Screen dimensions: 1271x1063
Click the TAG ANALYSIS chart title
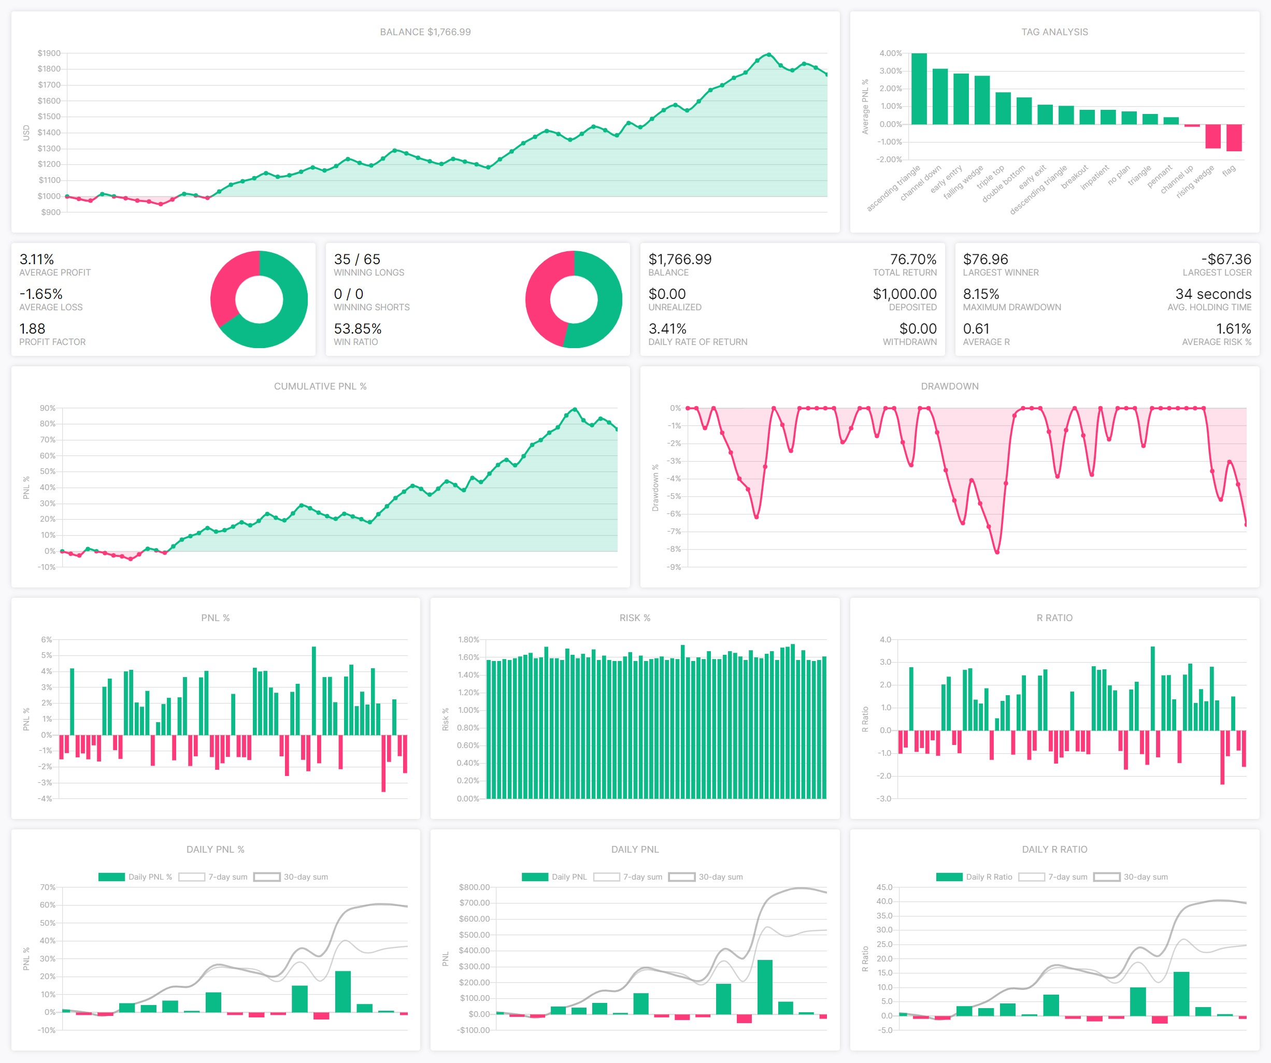tap(1054, 32)
